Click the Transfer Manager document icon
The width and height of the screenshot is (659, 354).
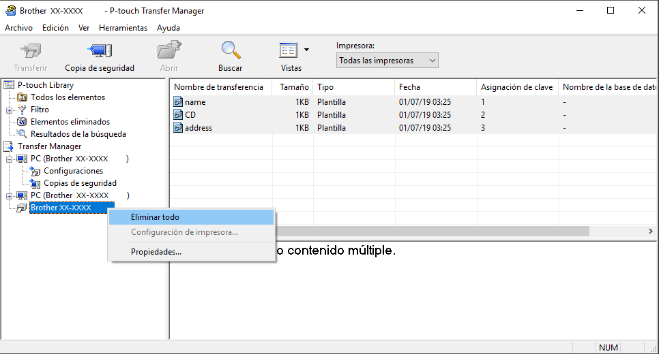[8, 146]
